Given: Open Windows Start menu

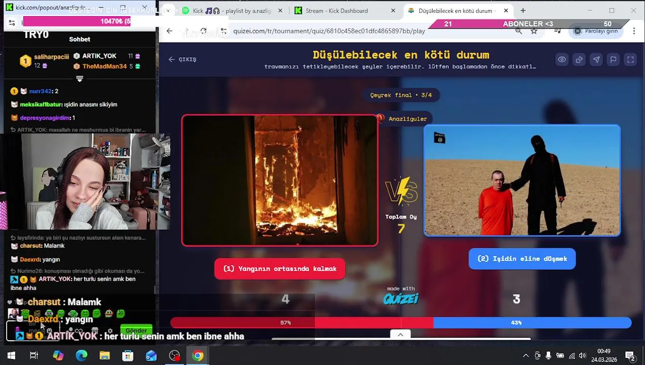Looking at the screenshot, I should (x=11, y=356).
